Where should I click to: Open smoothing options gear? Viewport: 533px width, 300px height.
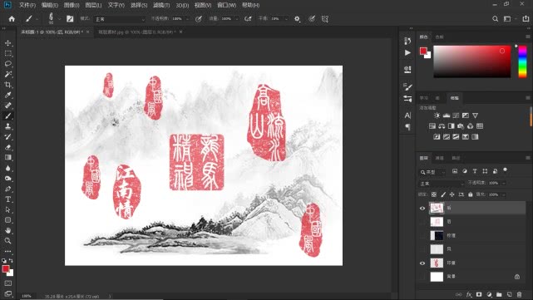coord(297,19)
